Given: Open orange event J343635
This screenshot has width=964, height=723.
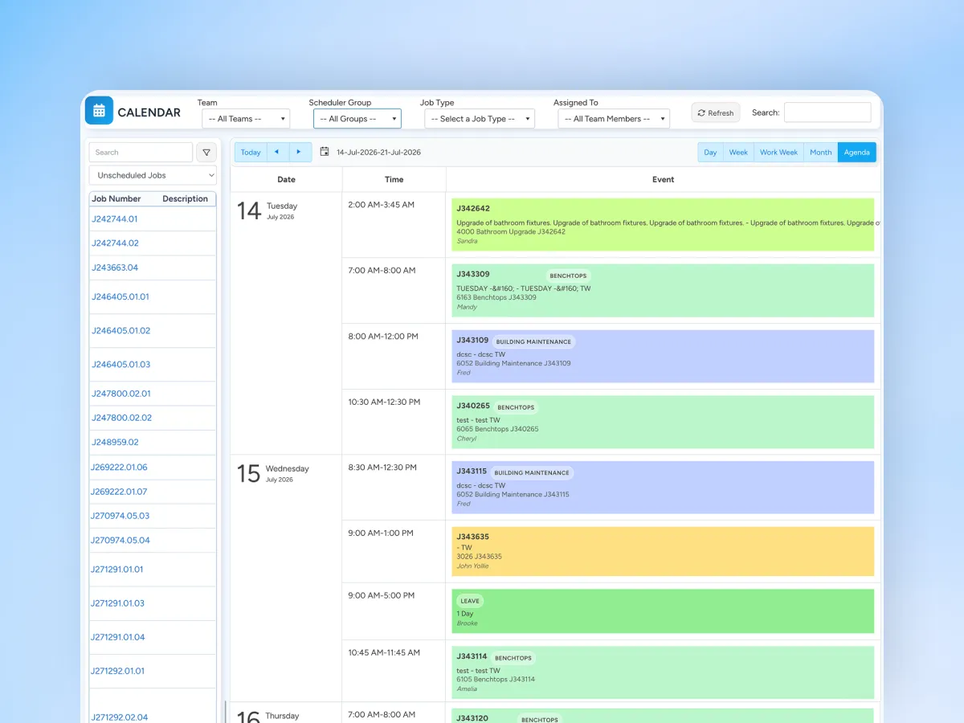Looking at the screenshot, I should (663, 551).
